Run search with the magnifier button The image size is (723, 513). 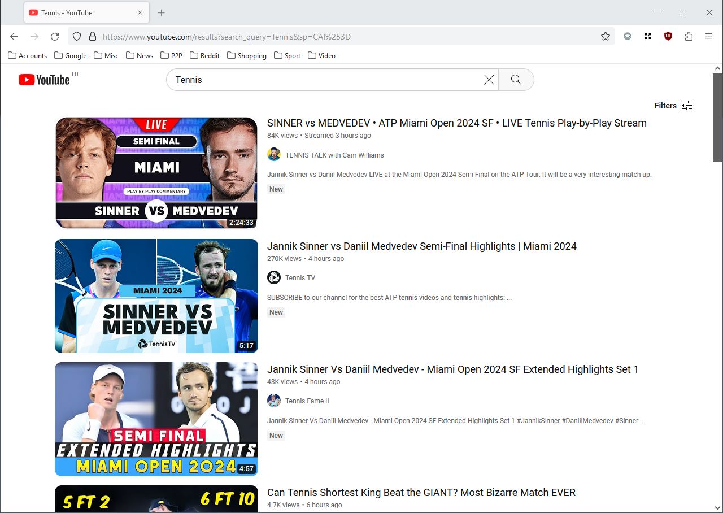click(516, 80)
